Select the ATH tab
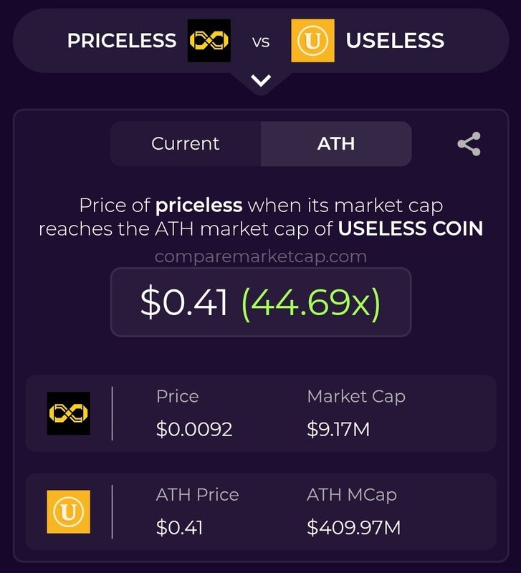Screen dimensions: 521x573 [336, 144]
